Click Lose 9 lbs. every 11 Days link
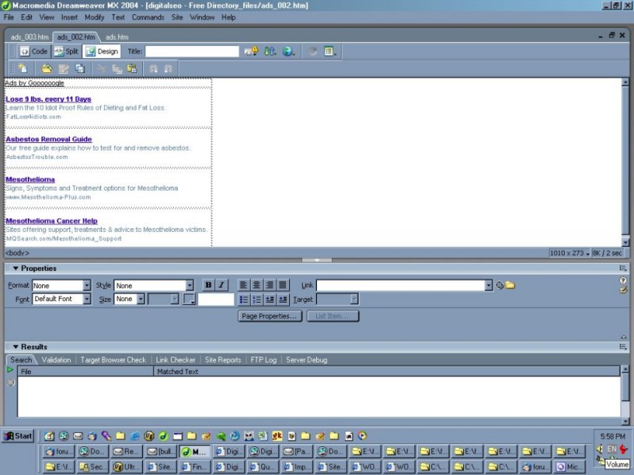The width and height of the screenshot is (634, 475). [48, 99]
